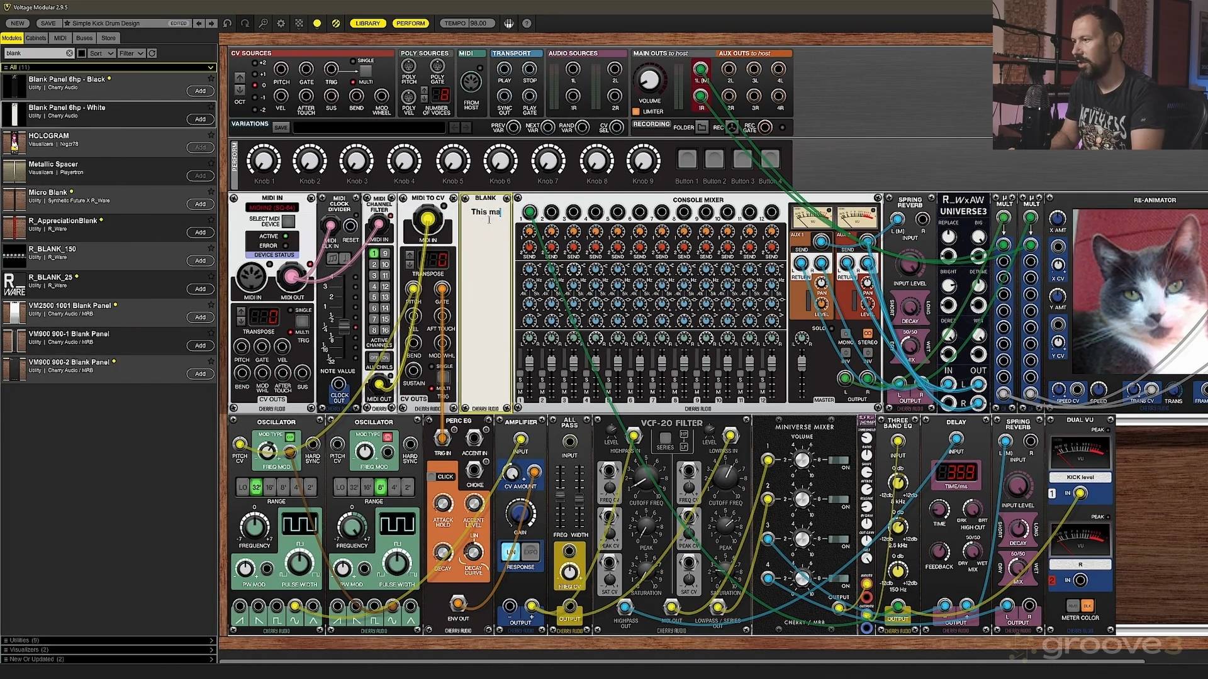Open settings gear in top toolbar
This screenshot has height=679, width=1208.
281,23
